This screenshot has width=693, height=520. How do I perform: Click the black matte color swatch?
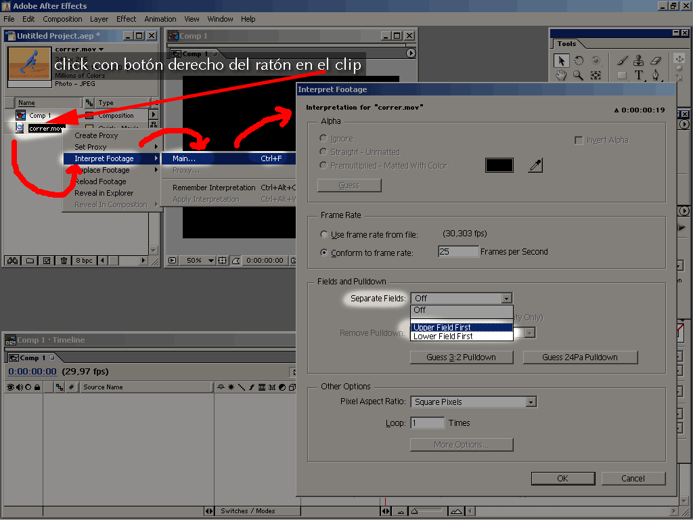point(499,165)
